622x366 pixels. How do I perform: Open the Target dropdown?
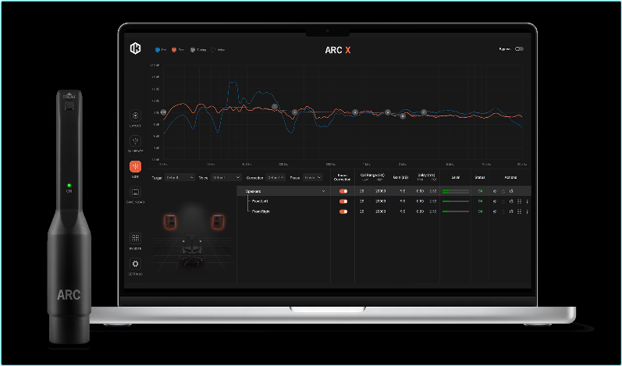[x=179, y=178]
